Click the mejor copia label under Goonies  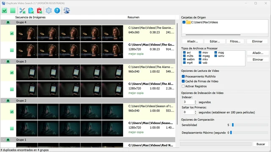[x=136, y=54]
